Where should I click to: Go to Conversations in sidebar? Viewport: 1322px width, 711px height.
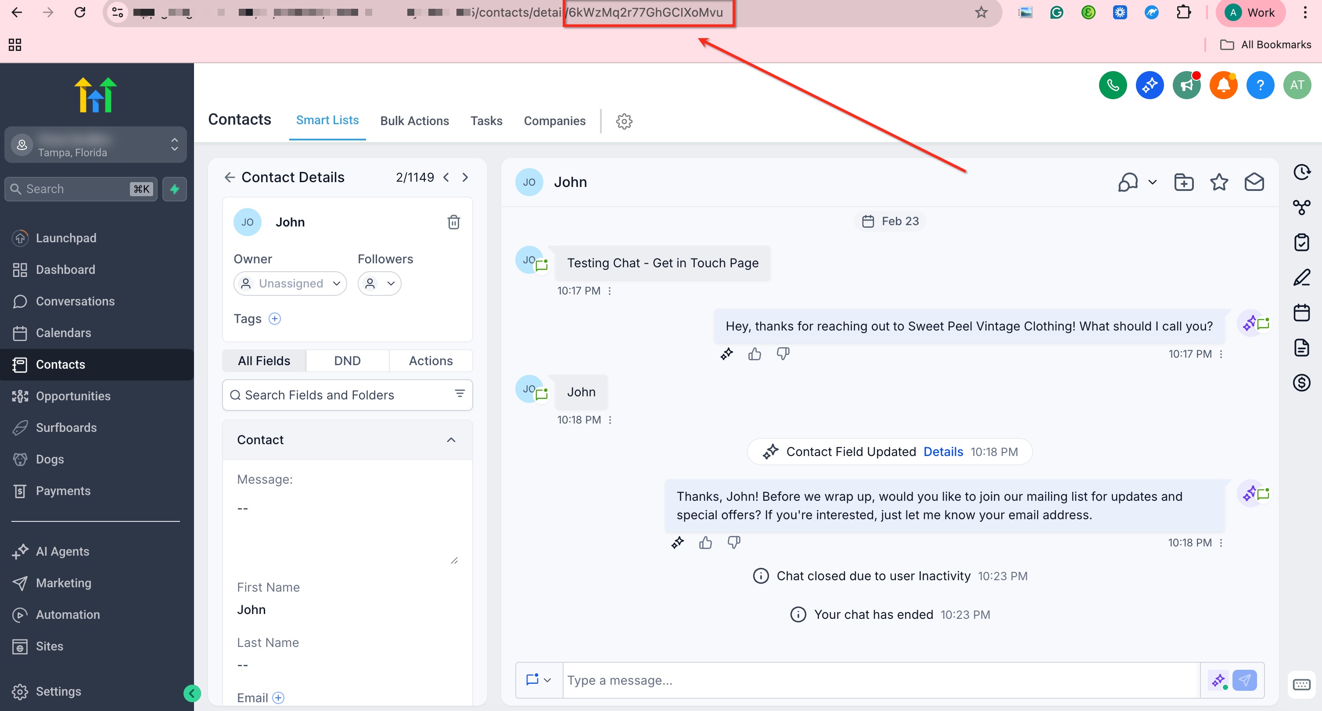click(75, 302)
